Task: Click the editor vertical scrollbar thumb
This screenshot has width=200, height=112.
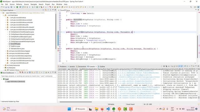Action: click(197, 46)
